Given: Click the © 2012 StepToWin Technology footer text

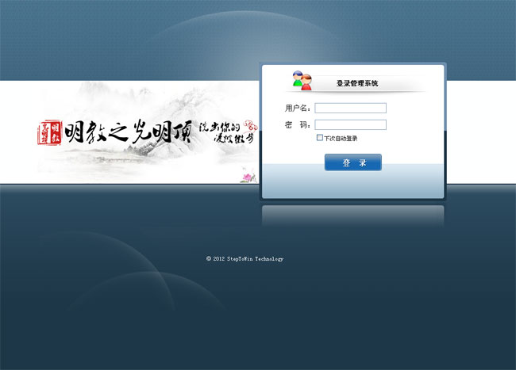Looking at the screenshot, I should [245, 259].
